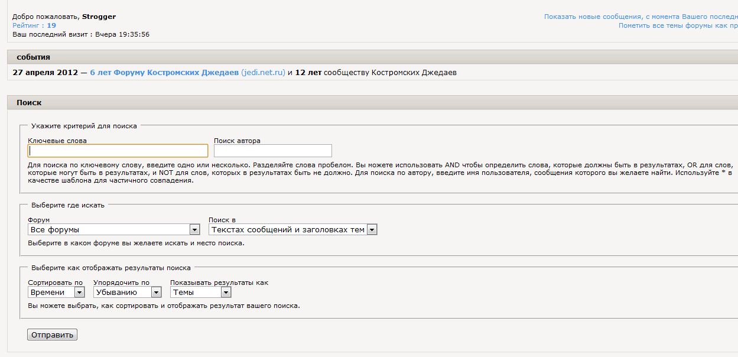The image size is (738, 357).
Task: Open the 'Рейтинг : 19' link
Action: tap(34, 25)
